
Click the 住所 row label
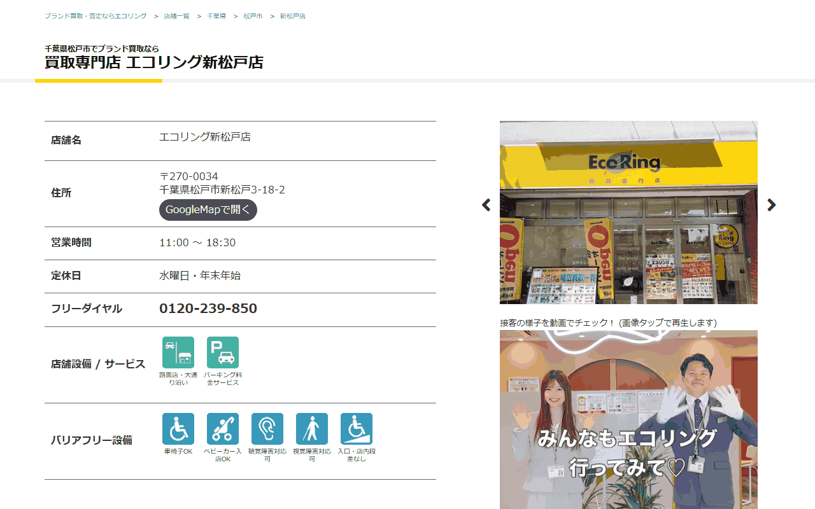(61, 193)
